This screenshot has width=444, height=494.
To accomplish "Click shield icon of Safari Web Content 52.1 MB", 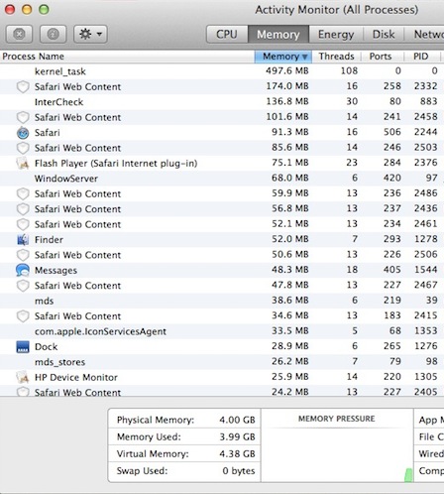I will click(x=23, y=224).
